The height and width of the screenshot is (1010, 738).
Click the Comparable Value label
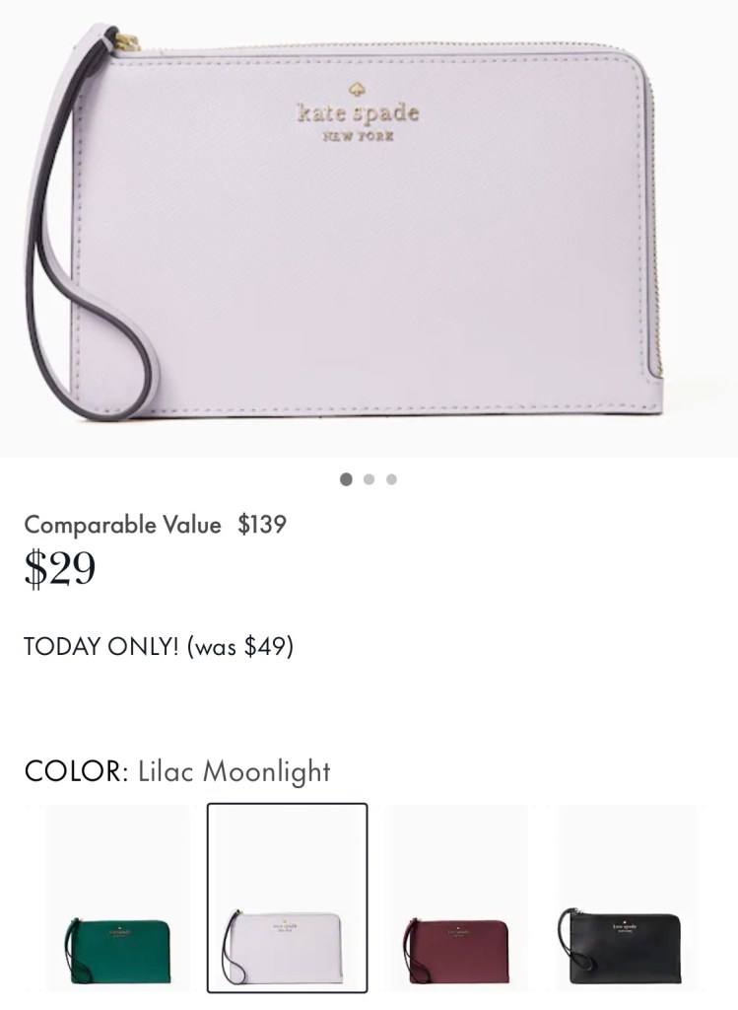(122, 525)
